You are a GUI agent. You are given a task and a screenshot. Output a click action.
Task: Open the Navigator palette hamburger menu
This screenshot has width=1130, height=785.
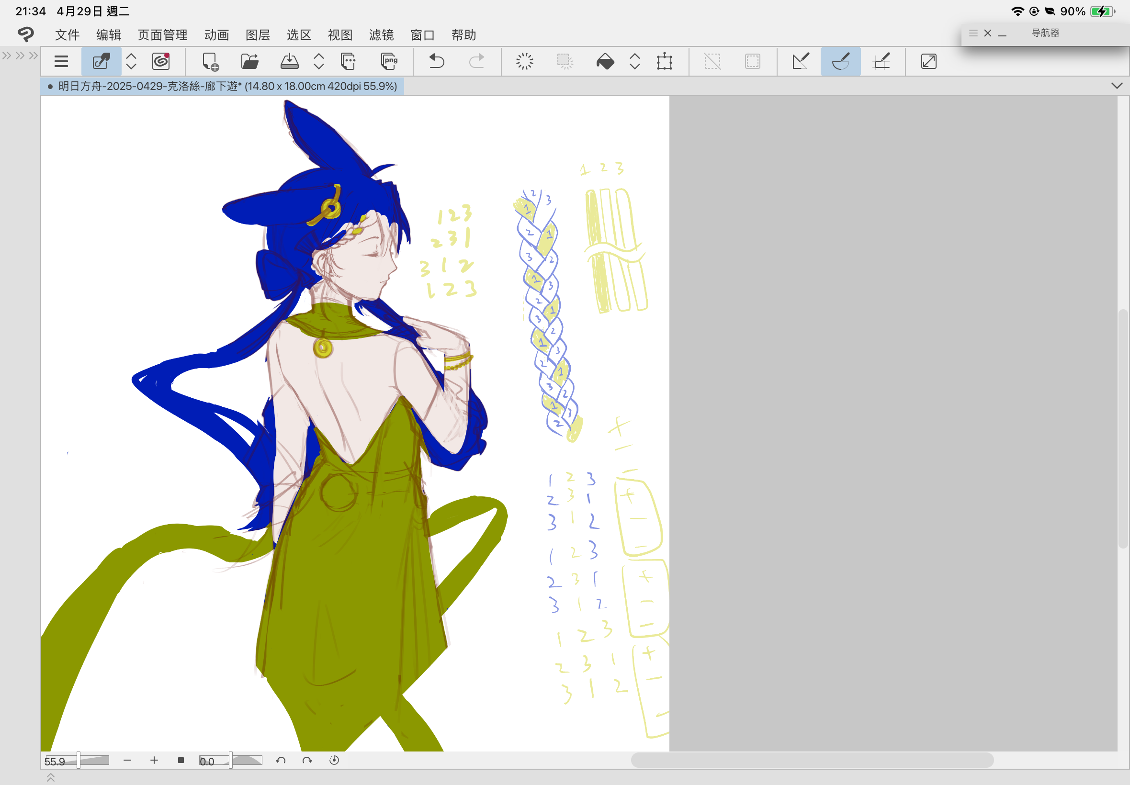pyautogui.click(x=972, y=33)
